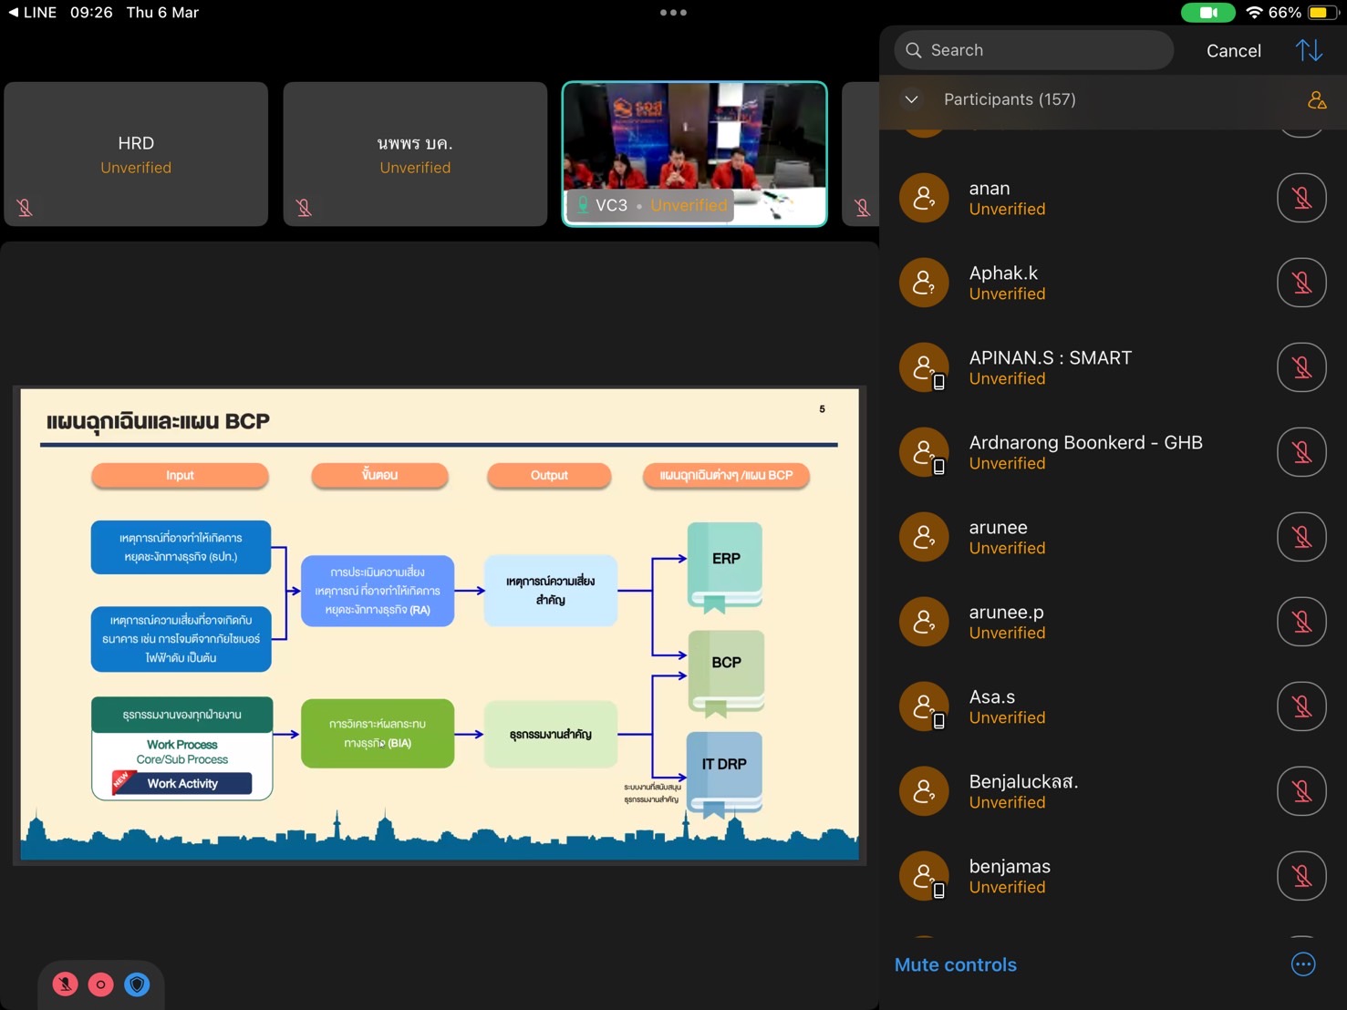1347x1010 pixels.
Task: Select the HRD video tile
Action: click(x=136, y=154)
